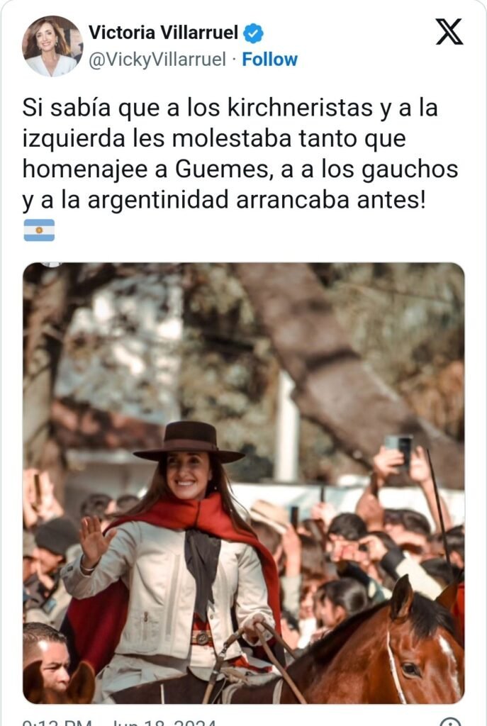Visit the @VickyVillarruel handle link
The width and height of the screenshot is (487, 726).
(157, 60)
